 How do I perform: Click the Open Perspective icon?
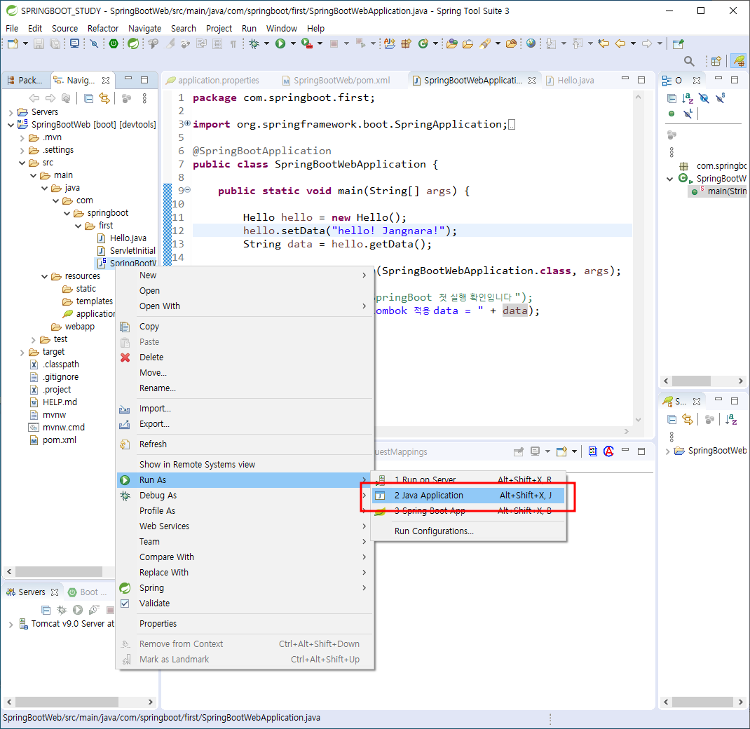(716, 61)
